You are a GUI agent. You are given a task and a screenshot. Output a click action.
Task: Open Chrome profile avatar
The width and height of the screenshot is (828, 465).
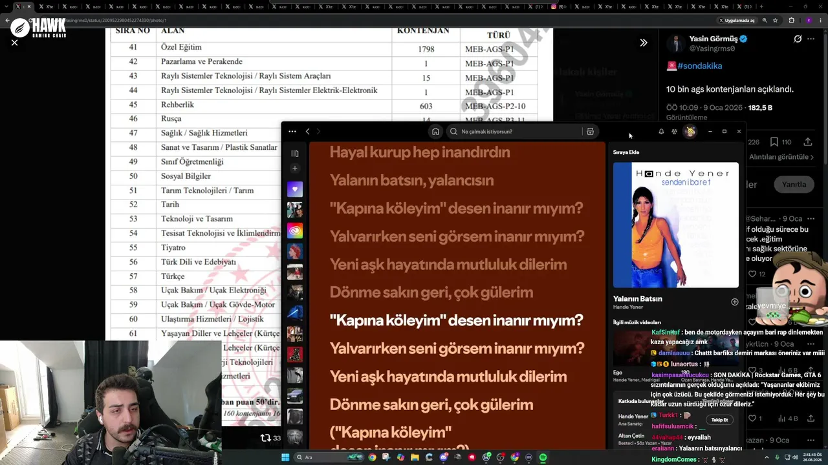pyautogui.click(x=809, y=20)
